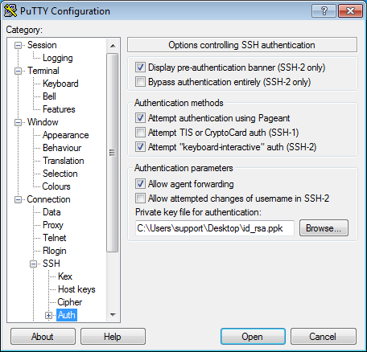The image size is (367, 352).
Task: Open Colours settings category
Action: point(56,186)
